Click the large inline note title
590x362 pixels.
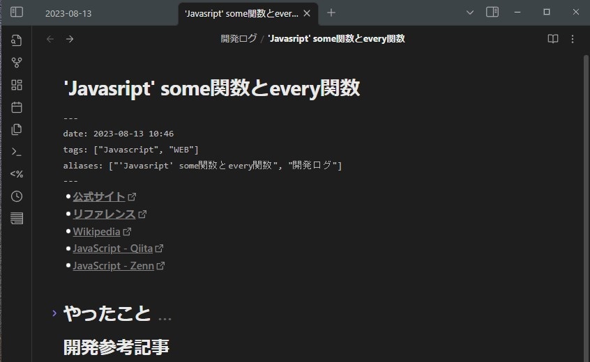click(212, 88)
